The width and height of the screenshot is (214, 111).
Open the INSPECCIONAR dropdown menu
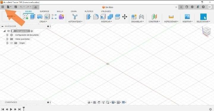[171, 22]
